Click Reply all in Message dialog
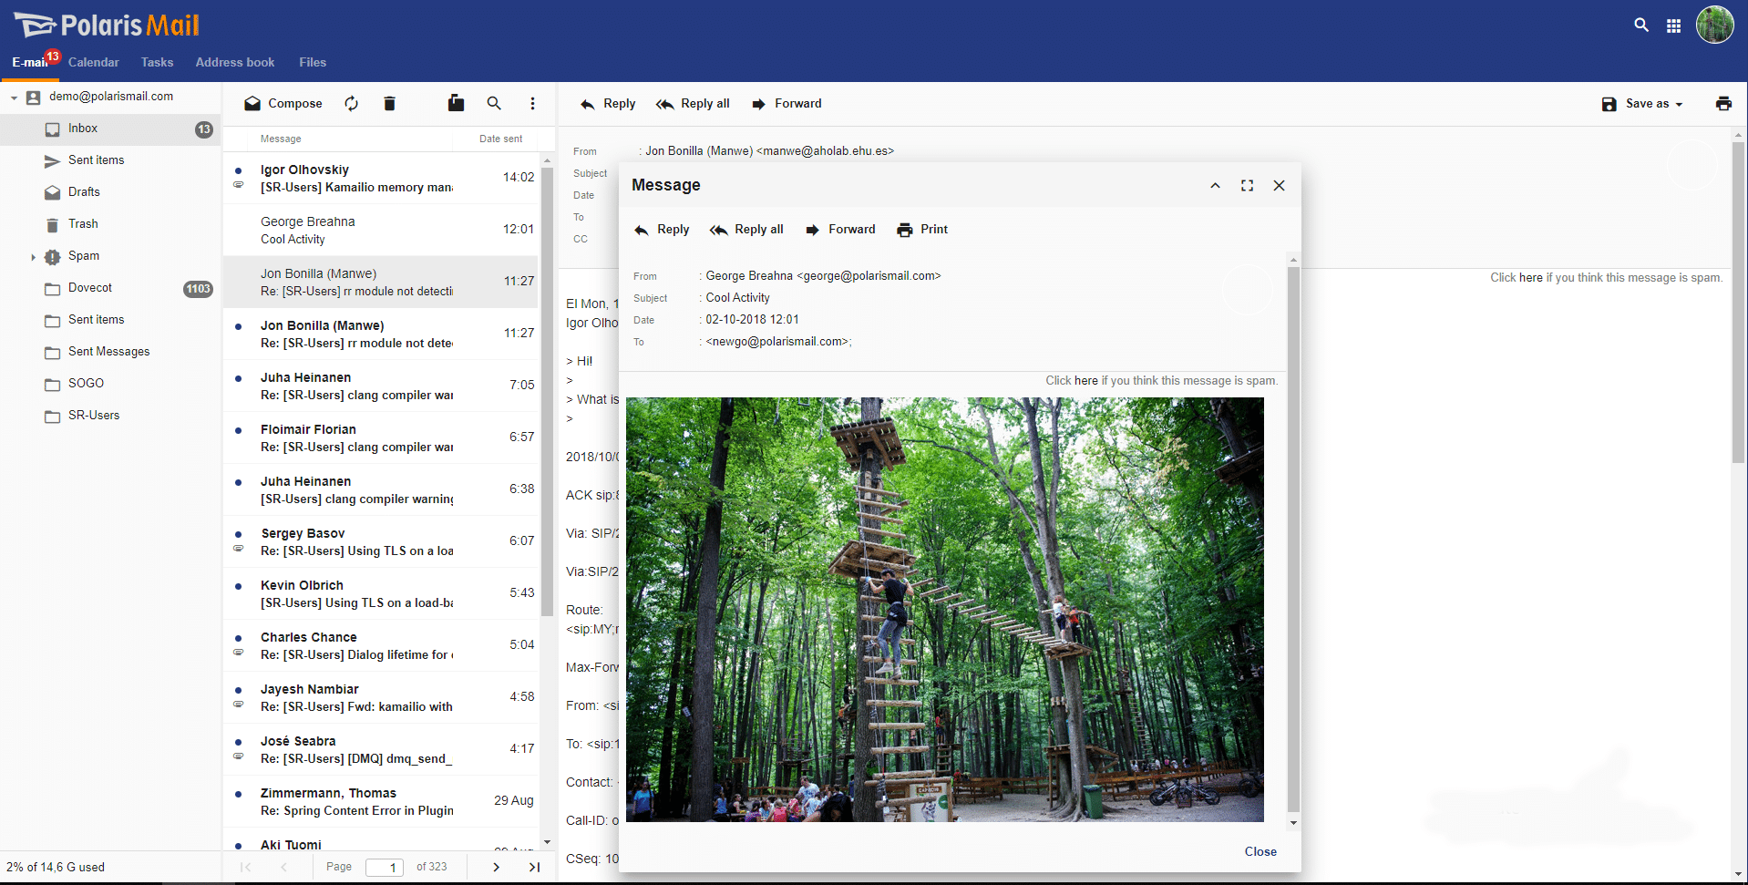Viewport: 1748px width, 885px height. tap(746, 230)
